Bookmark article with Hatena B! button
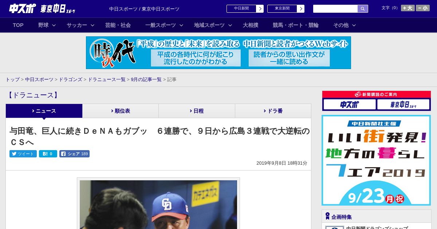Viewport: 437px width, 229px height. click(x=48, y=154)
